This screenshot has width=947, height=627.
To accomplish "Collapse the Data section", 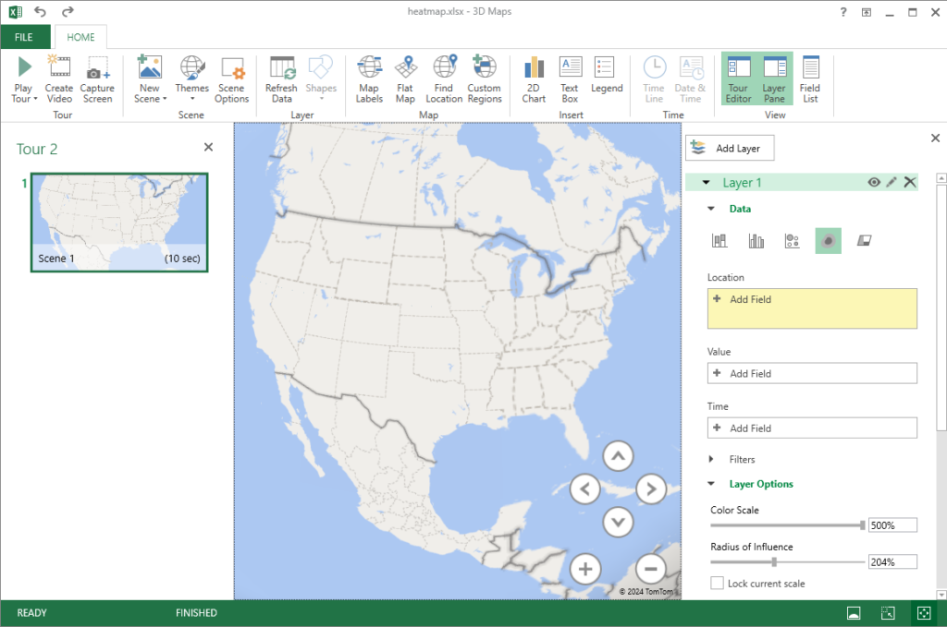I will pos(711,209).
